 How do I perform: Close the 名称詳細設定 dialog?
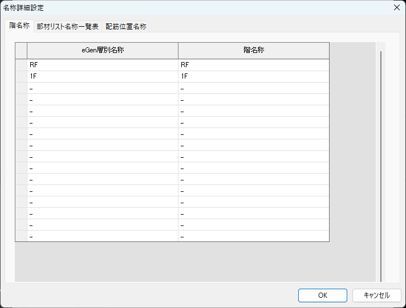(x=396, y=7)
